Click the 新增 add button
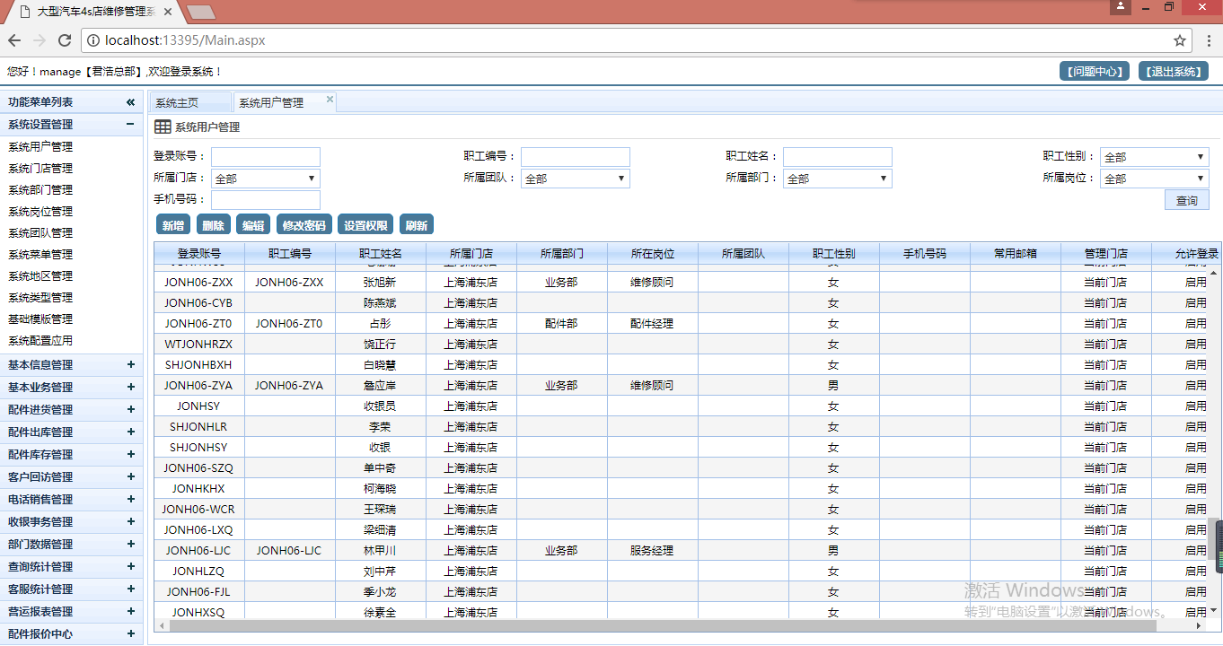1223x646 pixels. tap(172, 224)
